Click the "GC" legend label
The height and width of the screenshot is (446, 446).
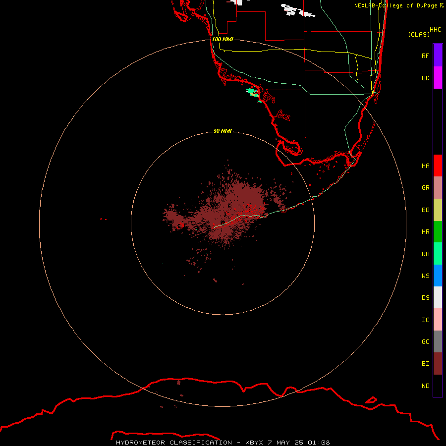click(x=425, y=342)
